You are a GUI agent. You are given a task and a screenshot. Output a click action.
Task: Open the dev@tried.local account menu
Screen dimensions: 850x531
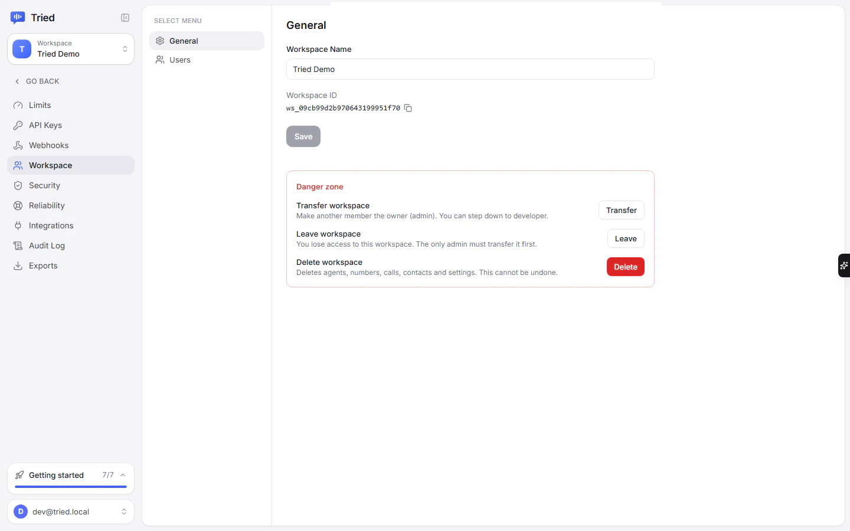(71, 512)
